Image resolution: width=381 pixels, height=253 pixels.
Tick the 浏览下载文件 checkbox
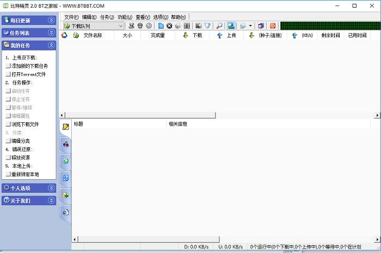8,124
